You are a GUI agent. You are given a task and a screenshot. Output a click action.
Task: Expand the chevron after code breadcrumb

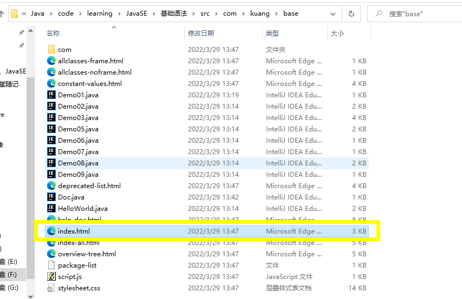click(x=80, y=14)
